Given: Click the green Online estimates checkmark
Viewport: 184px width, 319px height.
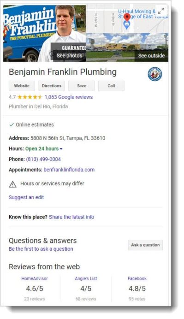Looking at the screenshot, I should click(12, 125).
